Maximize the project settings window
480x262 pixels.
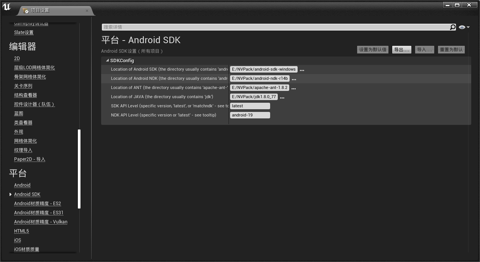[x=457, y=5]
